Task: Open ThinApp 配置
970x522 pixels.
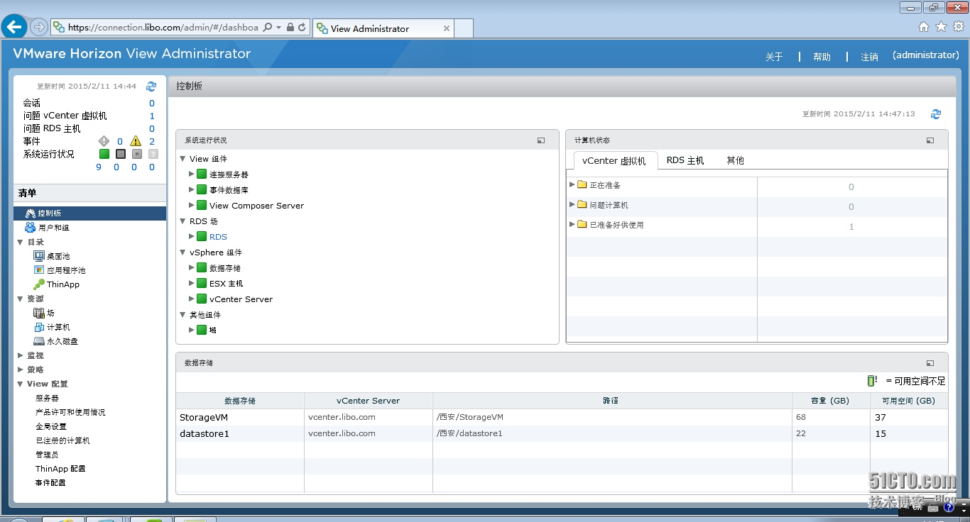Action: (x=60, y=469)
